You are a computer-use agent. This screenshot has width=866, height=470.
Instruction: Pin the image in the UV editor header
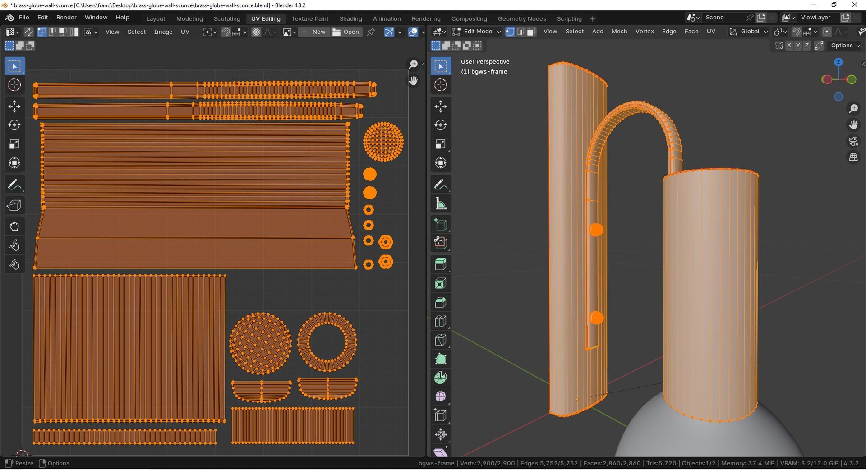click(371, 32)
